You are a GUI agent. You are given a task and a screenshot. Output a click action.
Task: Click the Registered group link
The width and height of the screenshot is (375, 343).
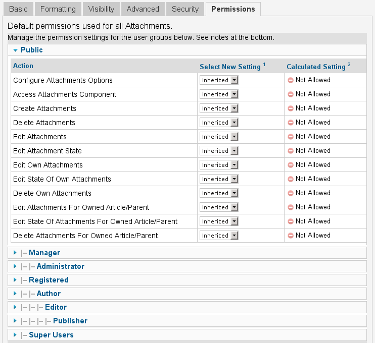click(x=49, y=280)
